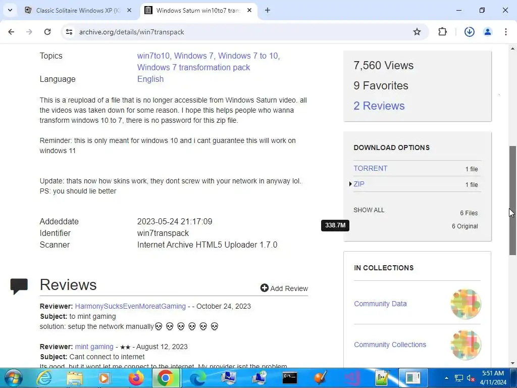Viewport: 517px width, 388px height.
Task: Go back to the previous page
Action: [11, 32]
